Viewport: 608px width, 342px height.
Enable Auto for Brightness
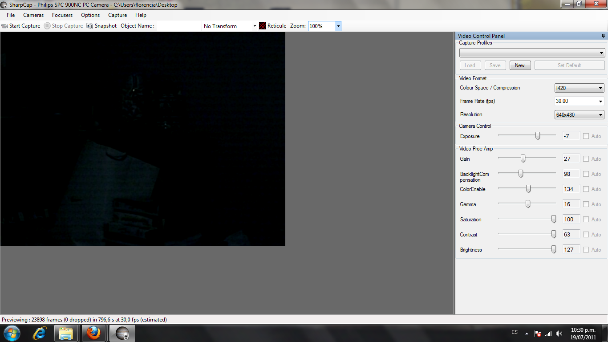coord(586,250)
